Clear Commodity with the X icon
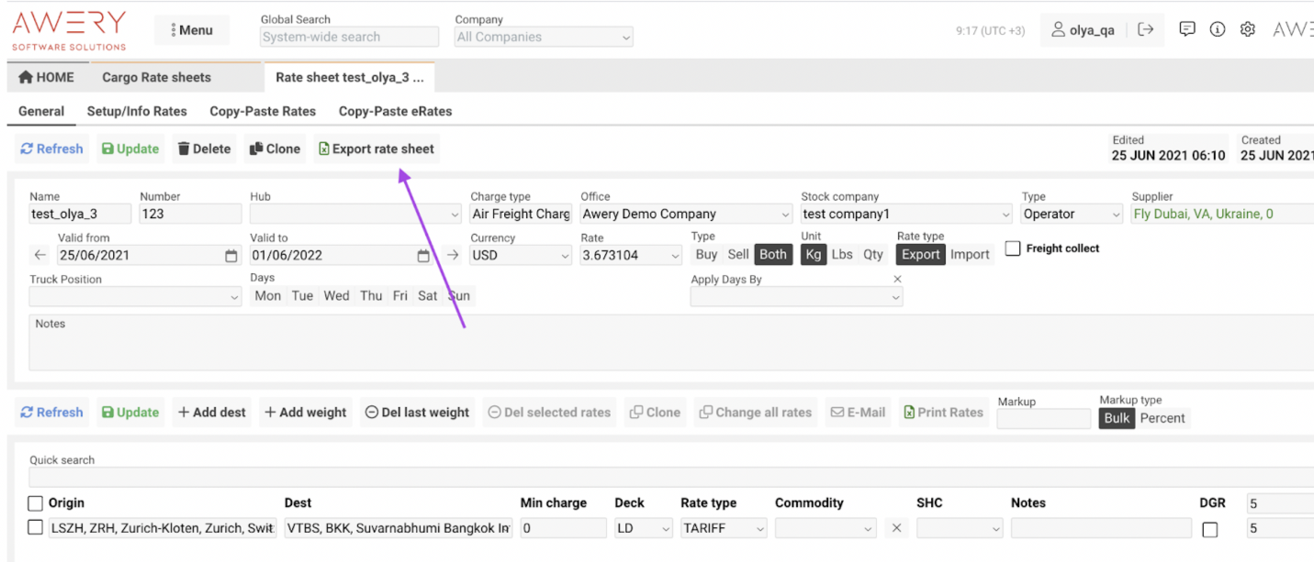Viewport: 1314px width, 562px height. click(x=897, y=528)
